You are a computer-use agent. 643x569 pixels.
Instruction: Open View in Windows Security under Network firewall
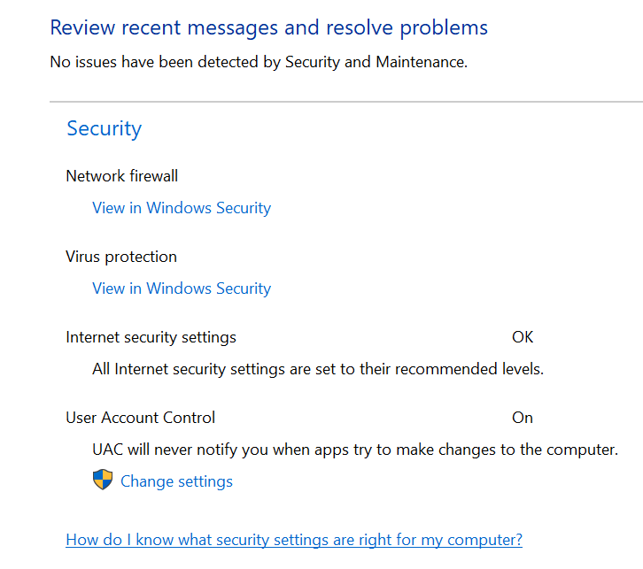[182, 208]
